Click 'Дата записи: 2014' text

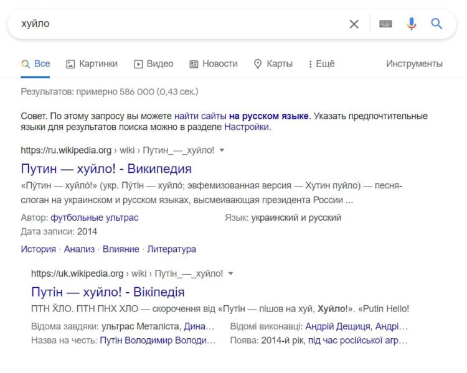point(59,231)
